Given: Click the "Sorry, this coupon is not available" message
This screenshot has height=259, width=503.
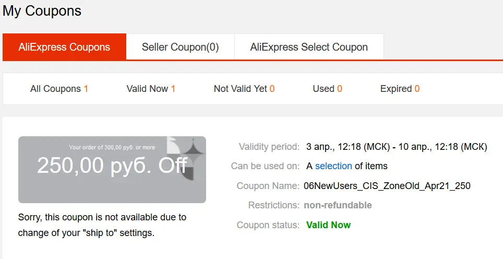Looking at the screenshot, I should [102, 225].
